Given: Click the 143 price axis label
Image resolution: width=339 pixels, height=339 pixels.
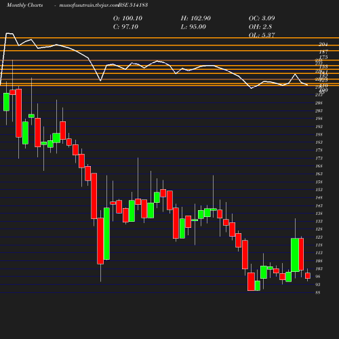Looking at the screenshot, I should click(x=319, y=205).
